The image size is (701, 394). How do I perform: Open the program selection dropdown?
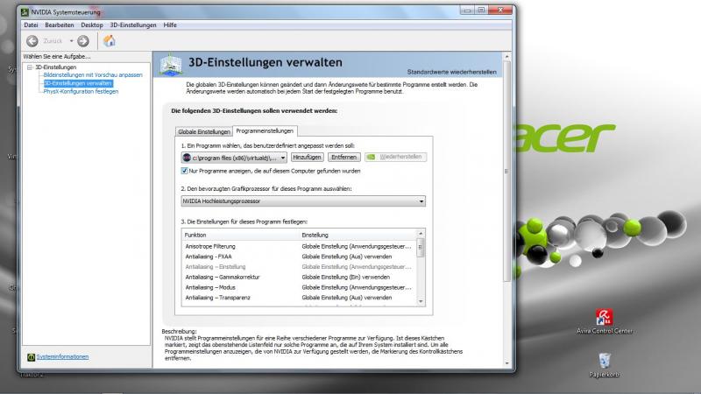click(x=234, y=158)
